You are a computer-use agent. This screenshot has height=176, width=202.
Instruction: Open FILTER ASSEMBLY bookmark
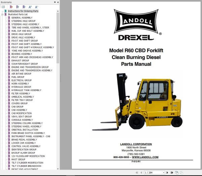[21, 93]
